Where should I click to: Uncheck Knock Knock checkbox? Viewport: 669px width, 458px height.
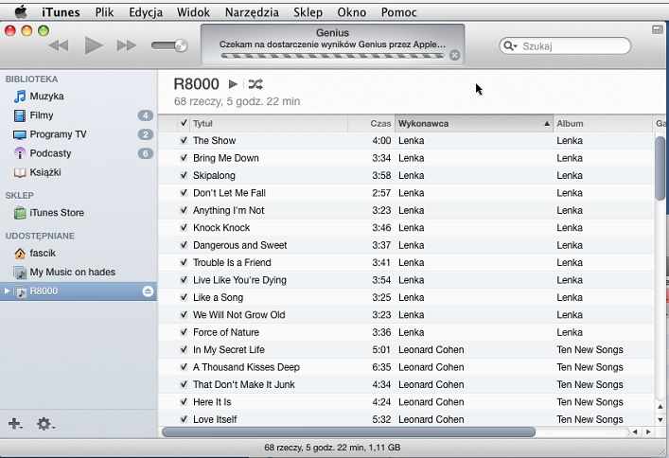tap(184, 227)
